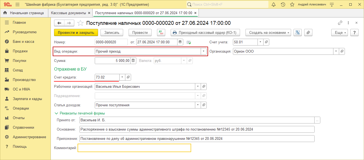Open calculator for the Сумма field
The height and width of the screenshot is (160, 364).
133,61
